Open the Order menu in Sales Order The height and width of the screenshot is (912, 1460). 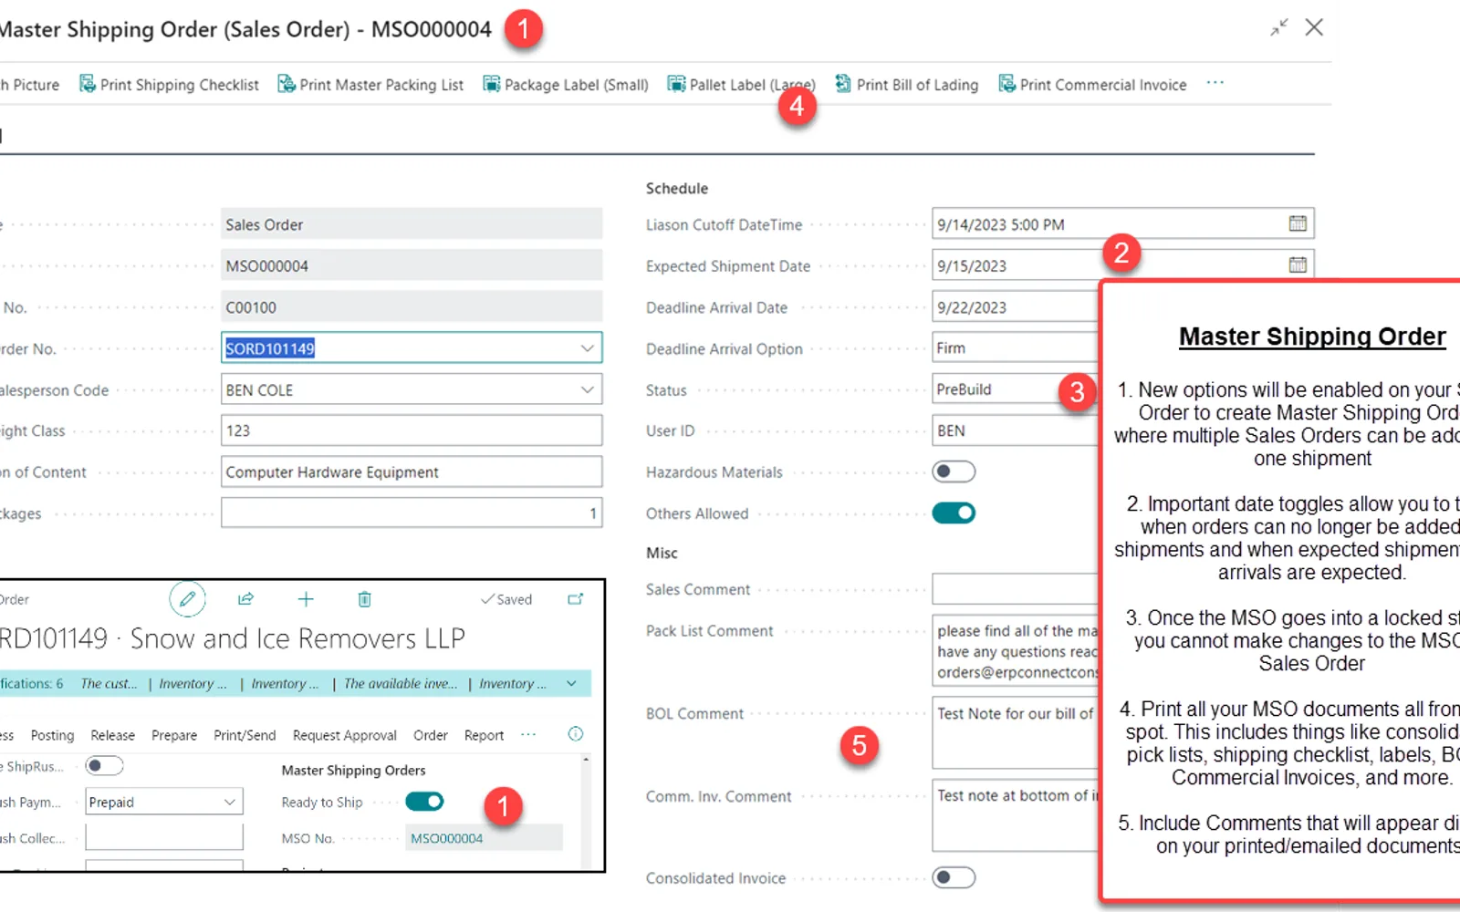coord(430,735)
